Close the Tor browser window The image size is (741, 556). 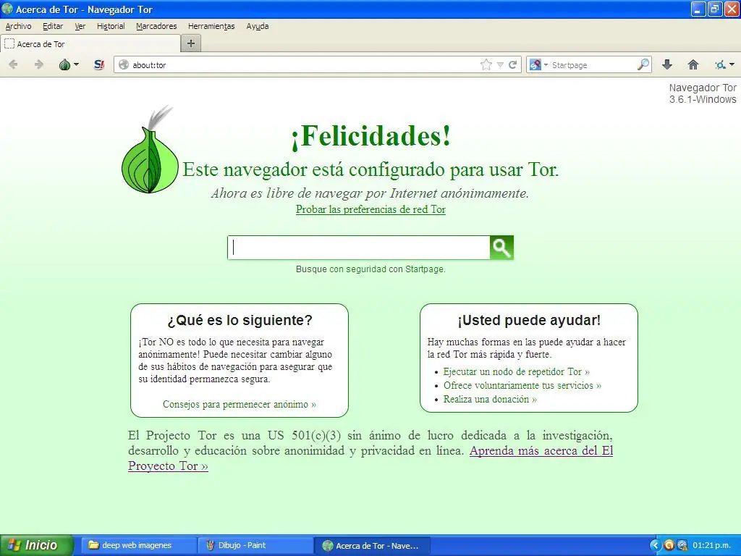732,9
